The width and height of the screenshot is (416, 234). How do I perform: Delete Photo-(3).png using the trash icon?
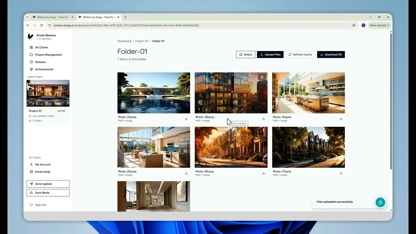[x=262, y=77]
